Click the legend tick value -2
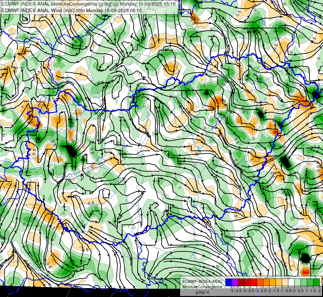The height and width of the screenshot is (297, 323). coord(270,291)
